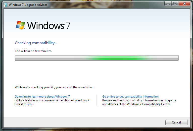Click the 'Checking compatibility...' heading

(36, 43)
